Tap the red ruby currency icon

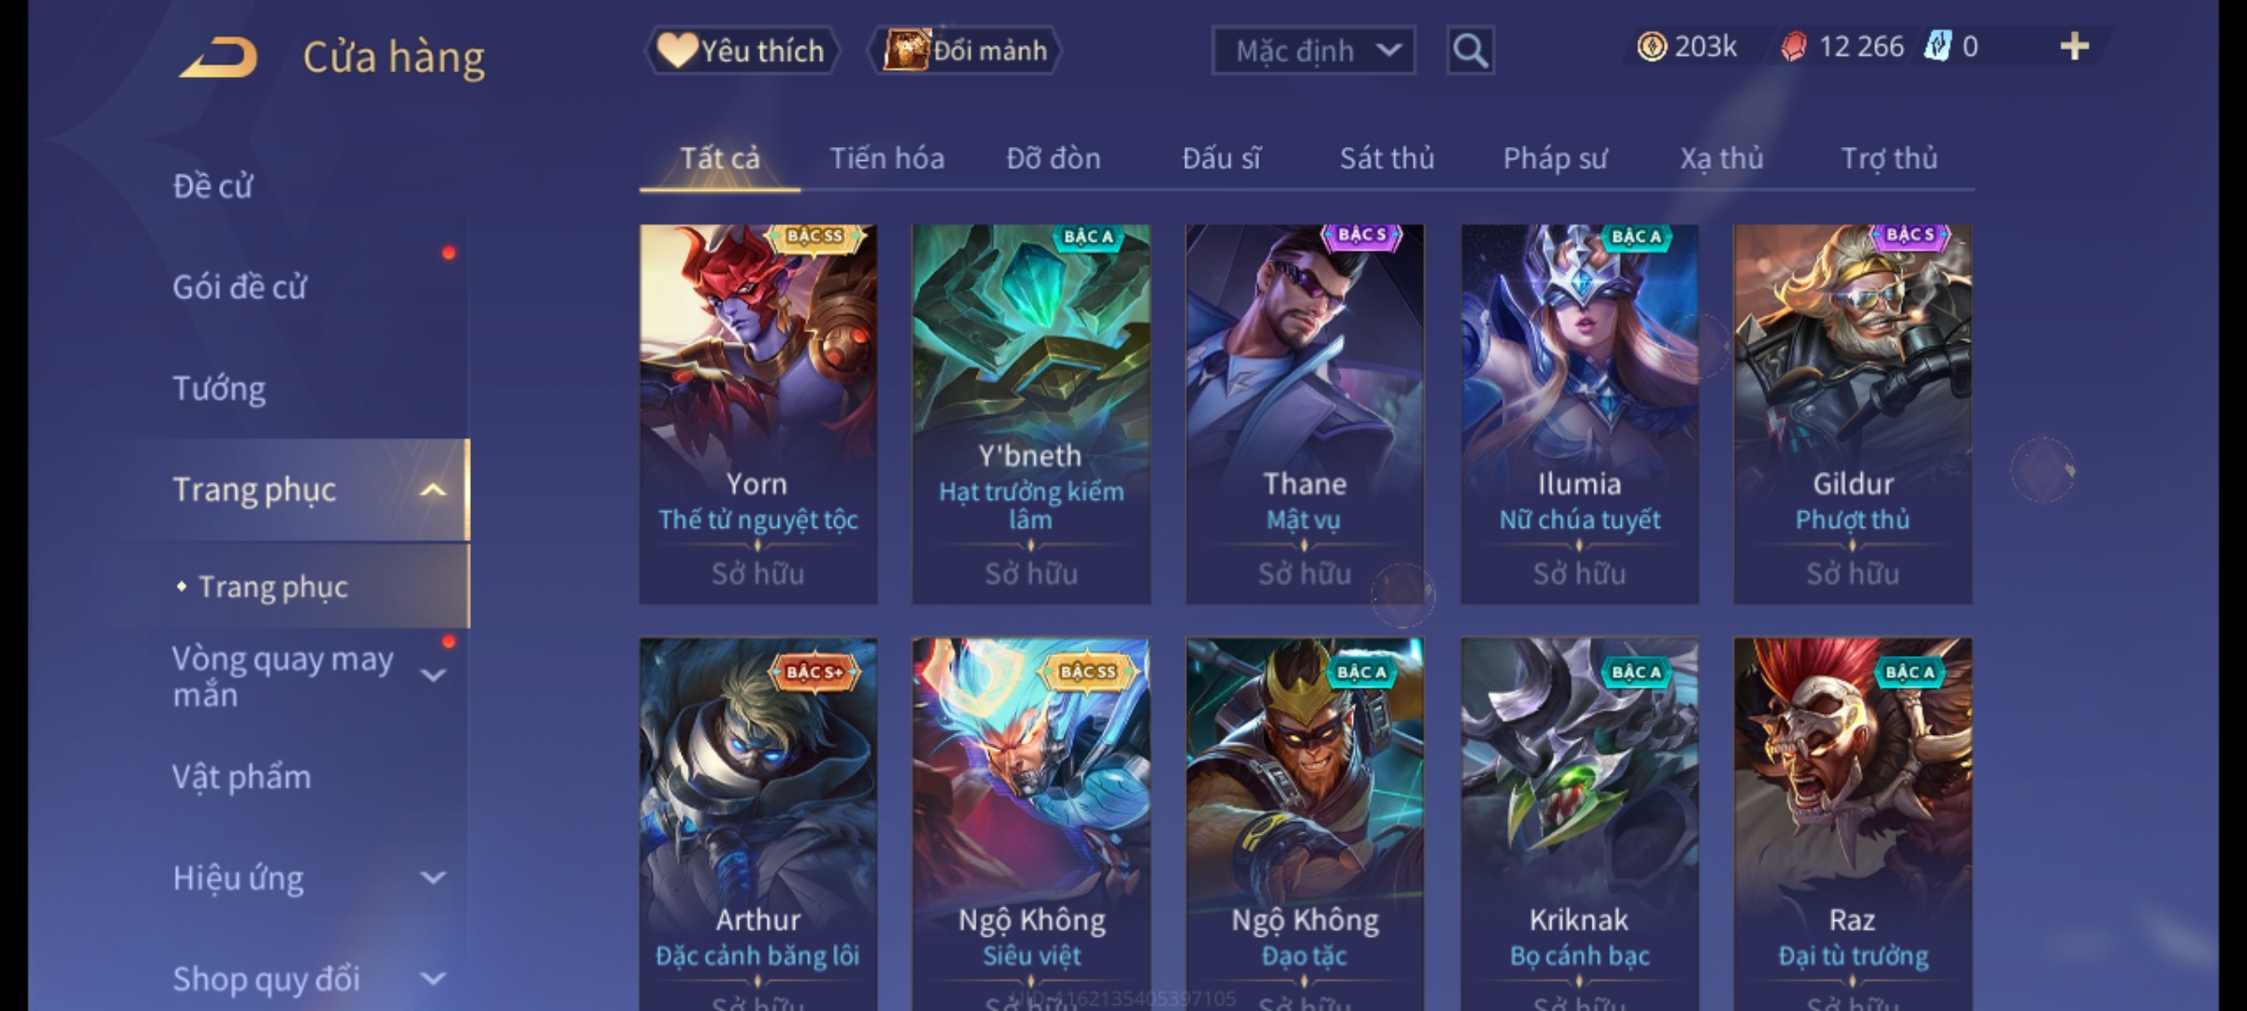pos(1793,47)
